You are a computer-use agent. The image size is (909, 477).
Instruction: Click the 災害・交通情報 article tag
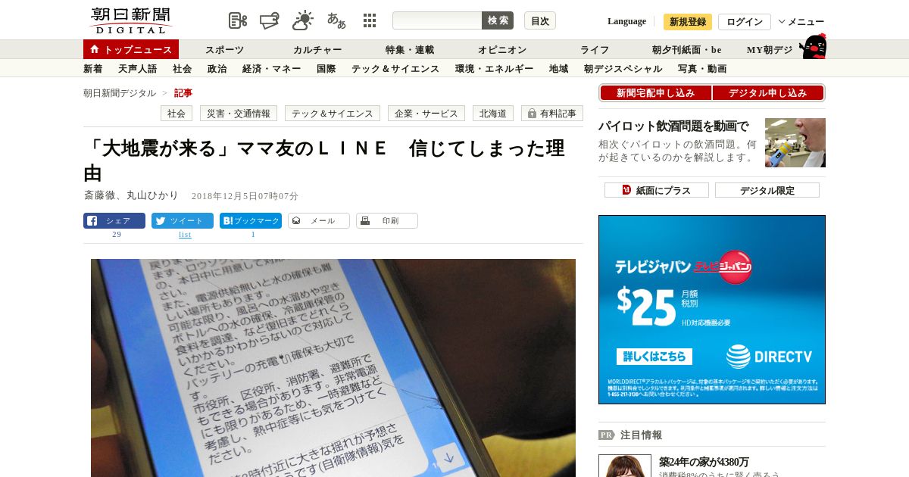239,114
